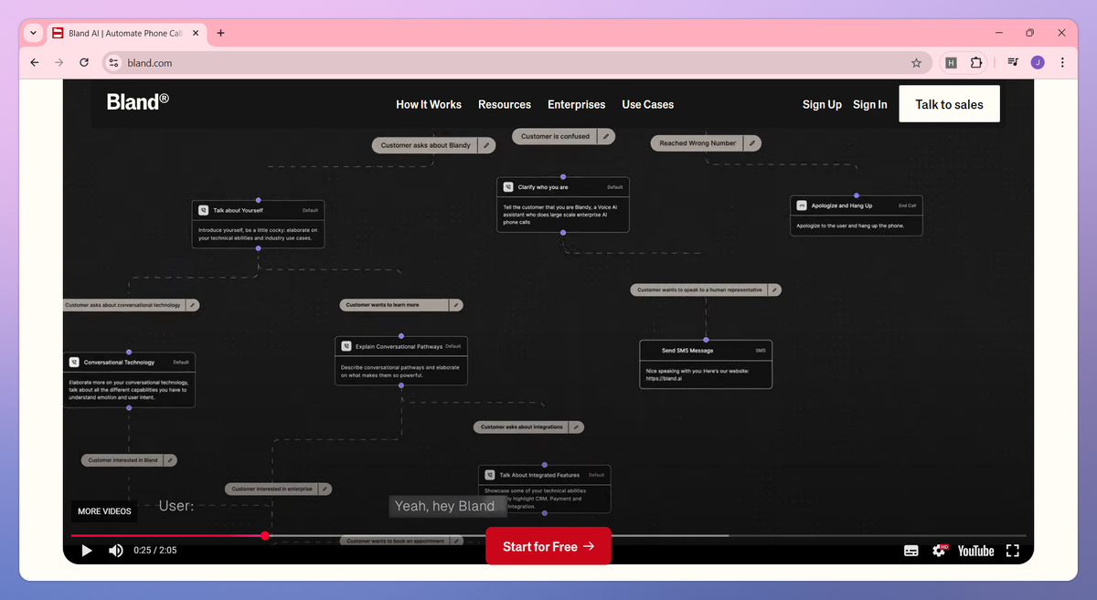This screenshot has height=600, width=1097.
Task: Click the SMS tag on Send SMS node
Action: click(761, 351)
